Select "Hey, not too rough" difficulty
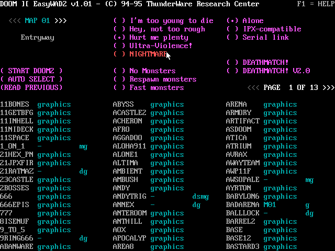The width and height of the screenshot is (335, 251). click(x=159, y=29)
